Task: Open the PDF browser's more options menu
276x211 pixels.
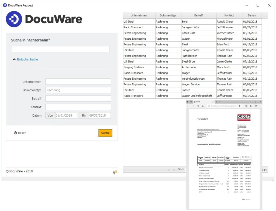Action: (x=261, y=106)
